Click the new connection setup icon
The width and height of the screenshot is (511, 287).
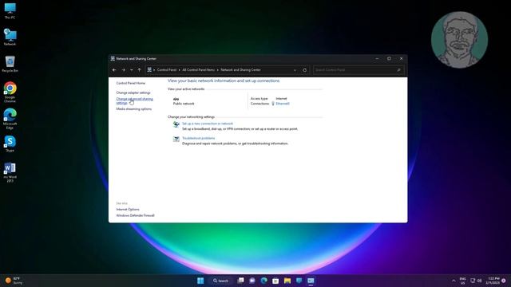pyautogui.click(x=176, y=124)
